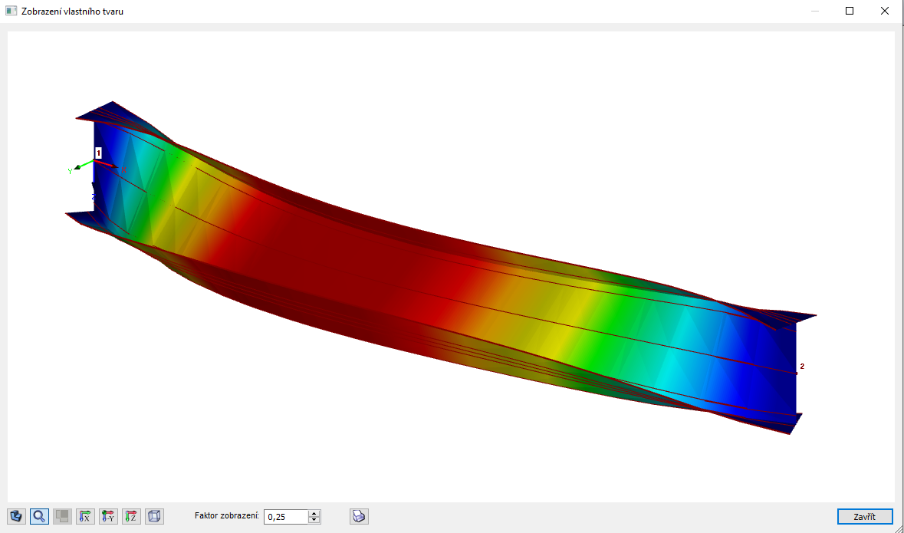Click the window title bar app icon
This screenshot has width=904, height=533.
pyautogui.click(x=11, y=11)
